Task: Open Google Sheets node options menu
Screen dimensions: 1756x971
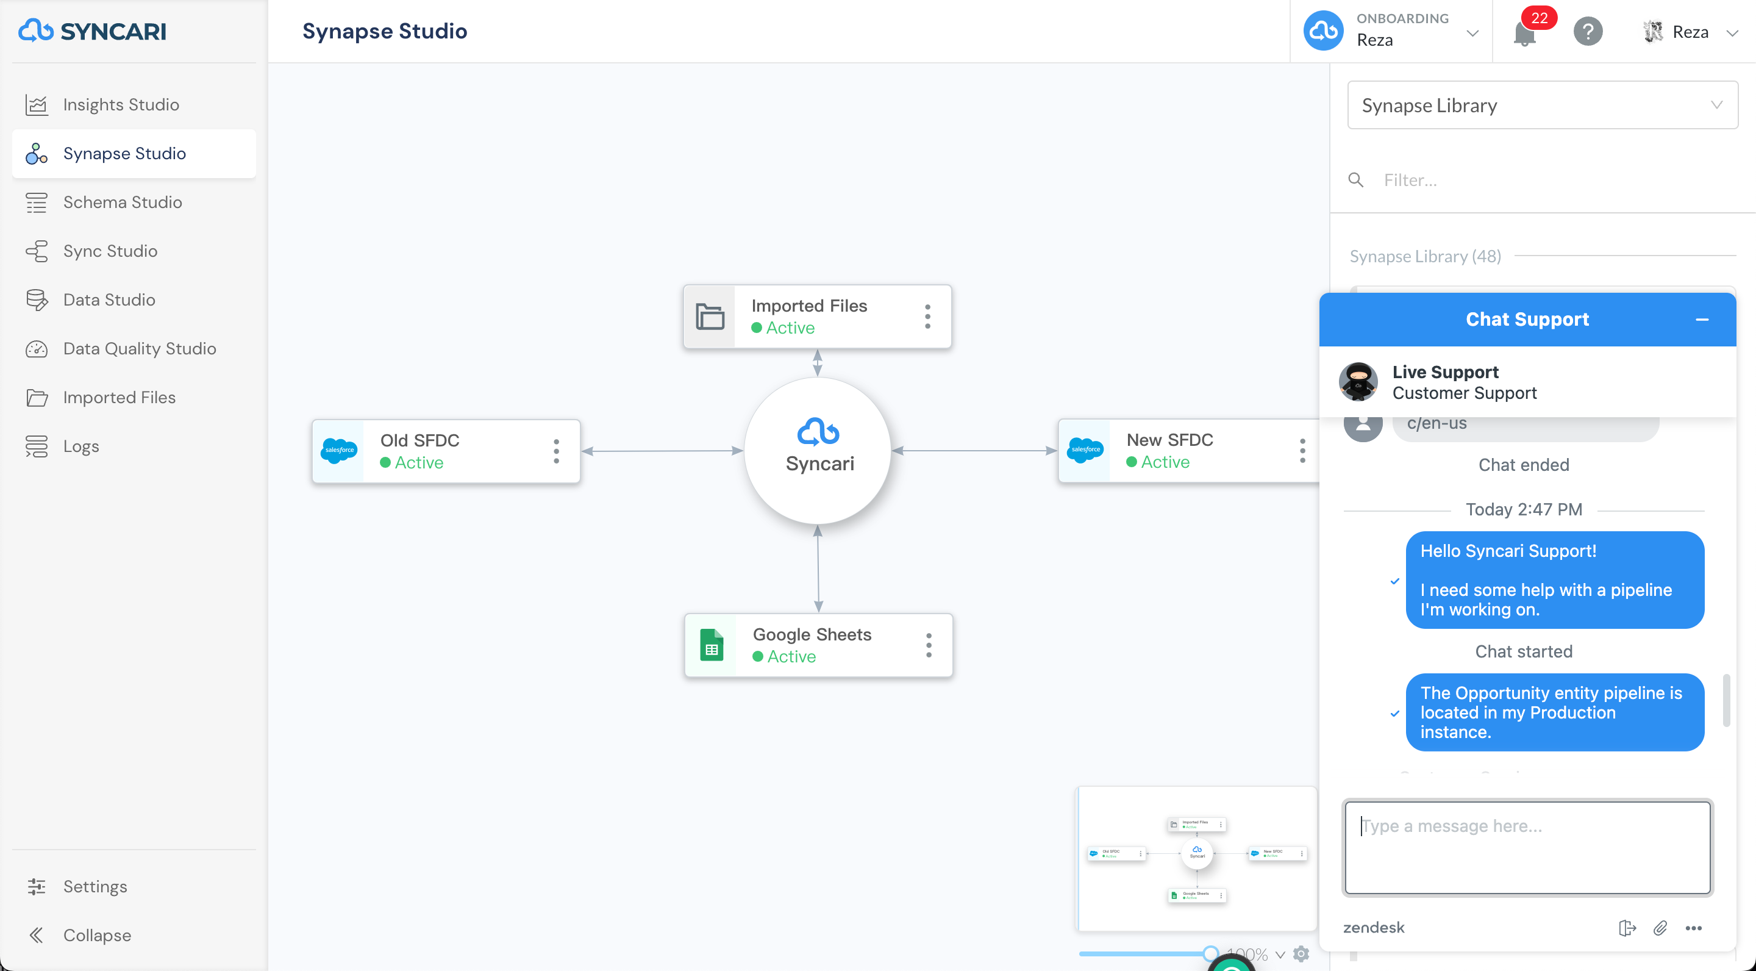Action: click(x=929, y=645)
